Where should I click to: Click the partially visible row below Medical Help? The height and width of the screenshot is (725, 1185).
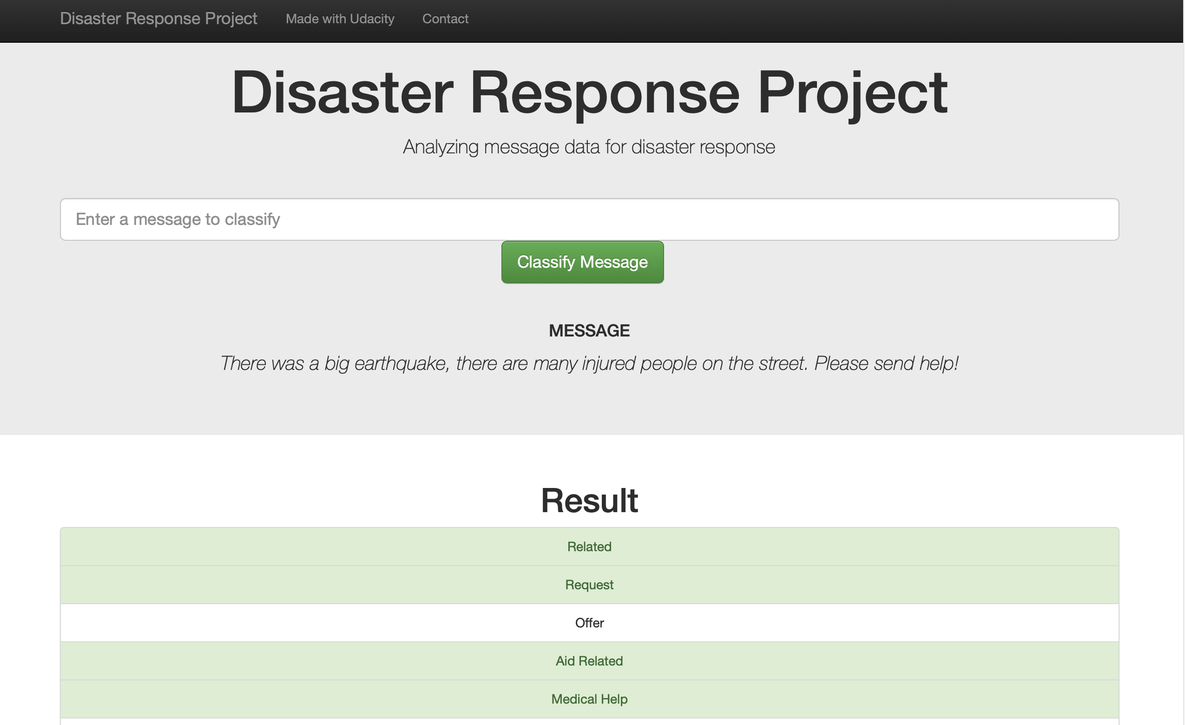589,722
